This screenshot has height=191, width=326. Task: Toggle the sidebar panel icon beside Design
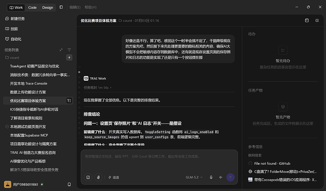(61, 7)
